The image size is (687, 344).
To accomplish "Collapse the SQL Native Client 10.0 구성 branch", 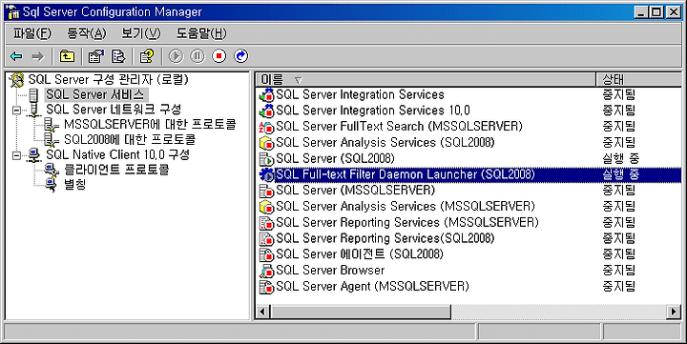I will [16, 155].
